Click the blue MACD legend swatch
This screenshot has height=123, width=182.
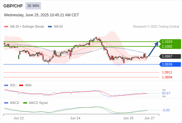6,103
